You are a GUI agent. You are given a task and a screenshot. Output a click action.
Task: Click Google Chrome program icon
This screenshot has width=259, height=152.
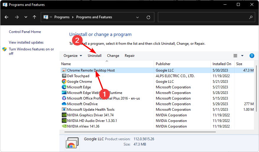(x=64, y=81)
